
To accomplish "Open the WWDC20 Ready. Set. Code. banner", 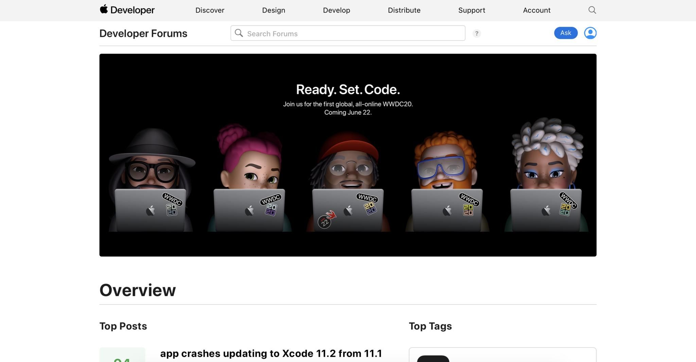I will point(348,155).
